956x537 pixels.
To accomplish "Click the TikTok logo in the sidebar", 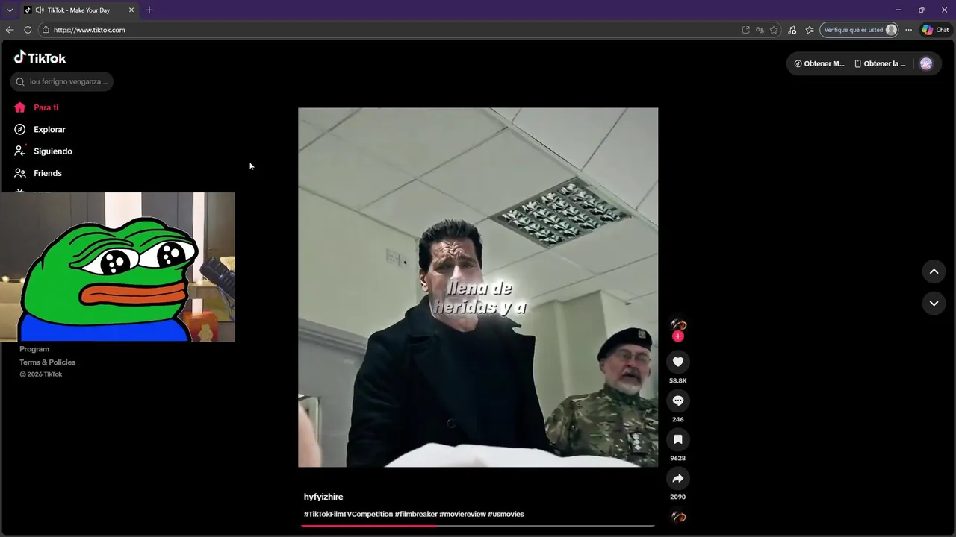I will click(x=40, y=57).
